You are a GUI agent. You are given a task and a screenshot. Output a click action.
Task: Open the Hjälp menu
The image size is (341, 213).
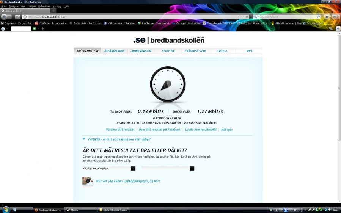[66, 6]
